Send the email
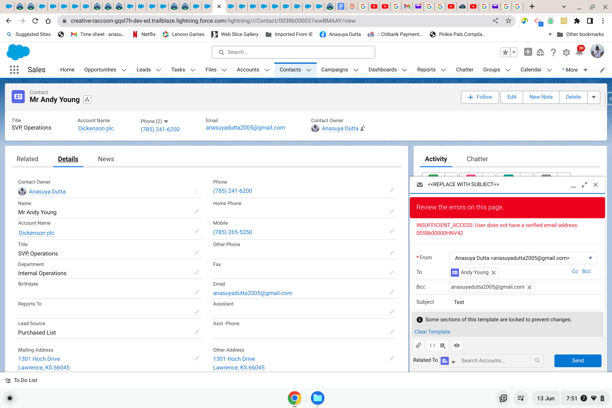612x408 pixels. tap(578, 361)
